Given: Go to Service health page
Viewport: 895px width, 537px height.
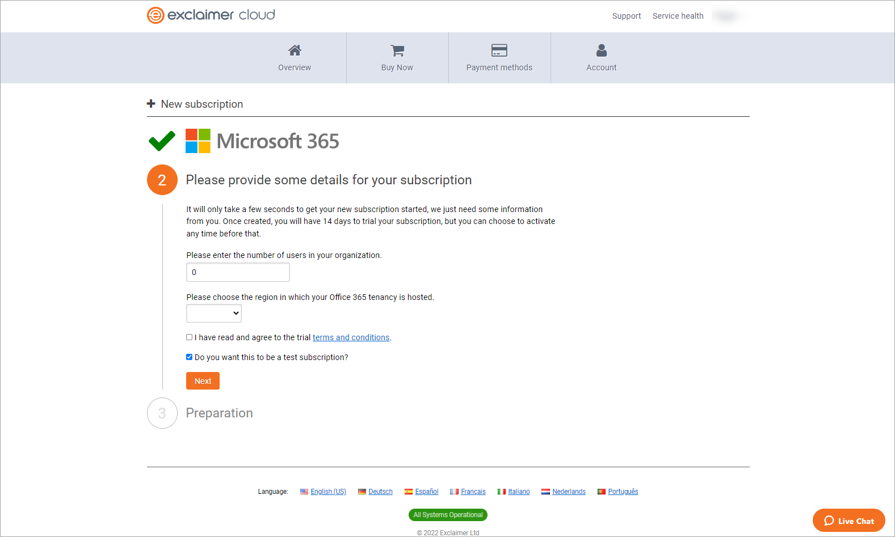Looking at the screenshot, I should pos(678,16).
